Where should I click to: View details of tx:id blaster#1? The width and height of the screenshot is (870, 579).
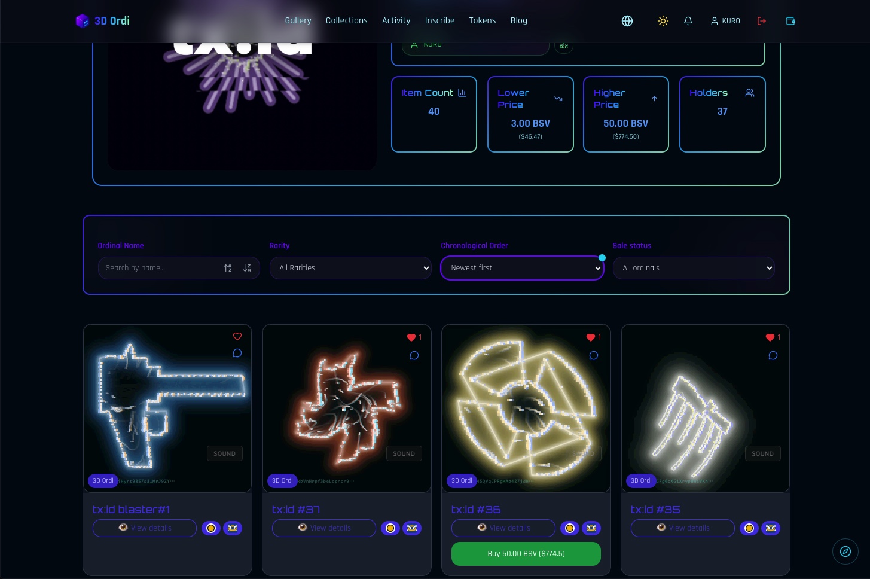coord(145,528)
